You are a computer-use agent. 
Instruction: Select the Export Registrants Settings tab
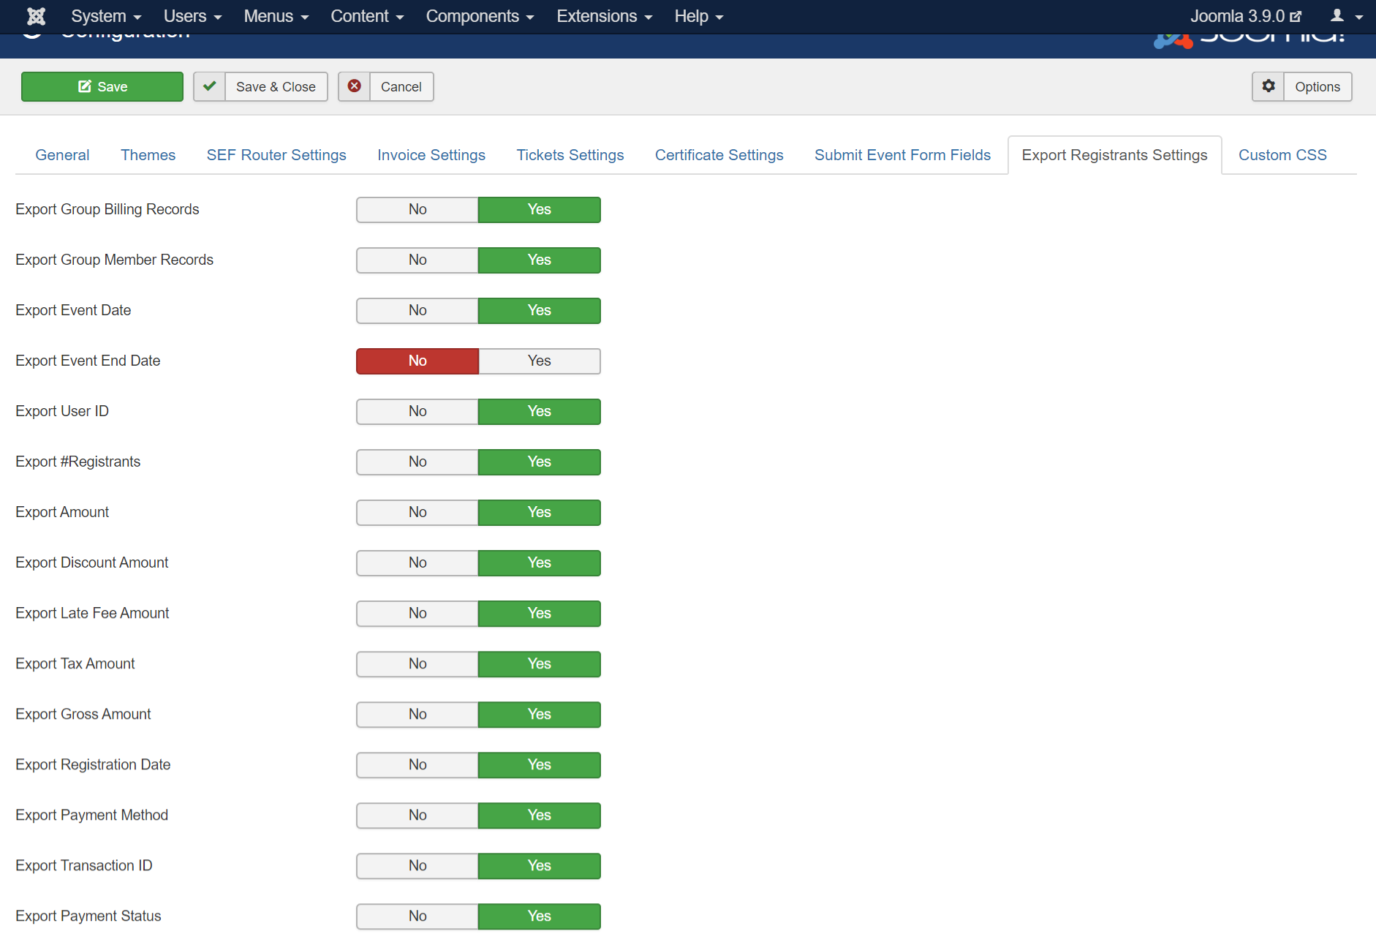coord(1115,155)
